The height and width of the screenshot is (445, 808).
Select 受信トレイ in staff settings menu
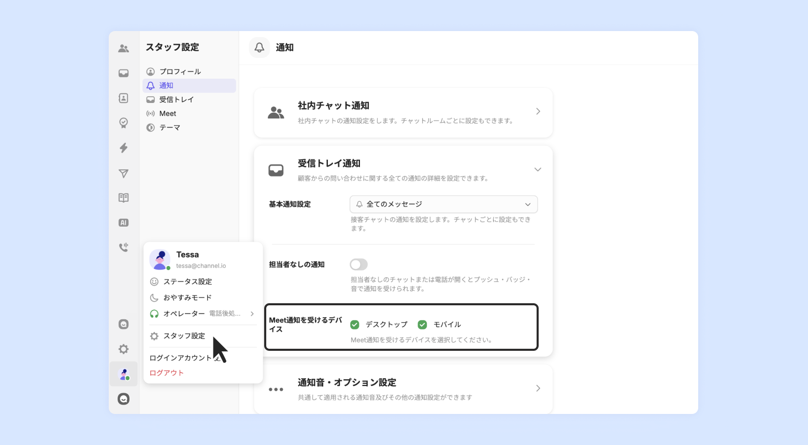click(x=189, y=99)
